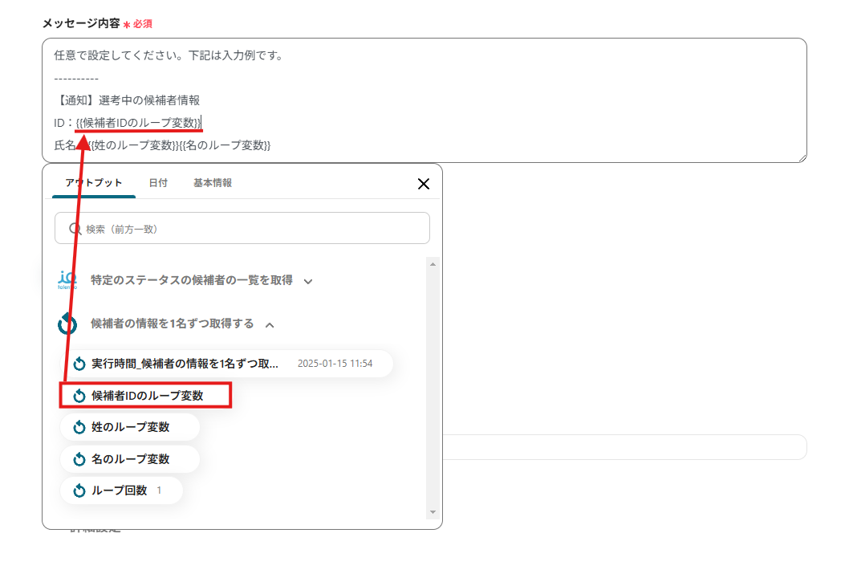Open the 基本情報 tab
The width and height of the screenshot is (849, 578).
point(212,183)
